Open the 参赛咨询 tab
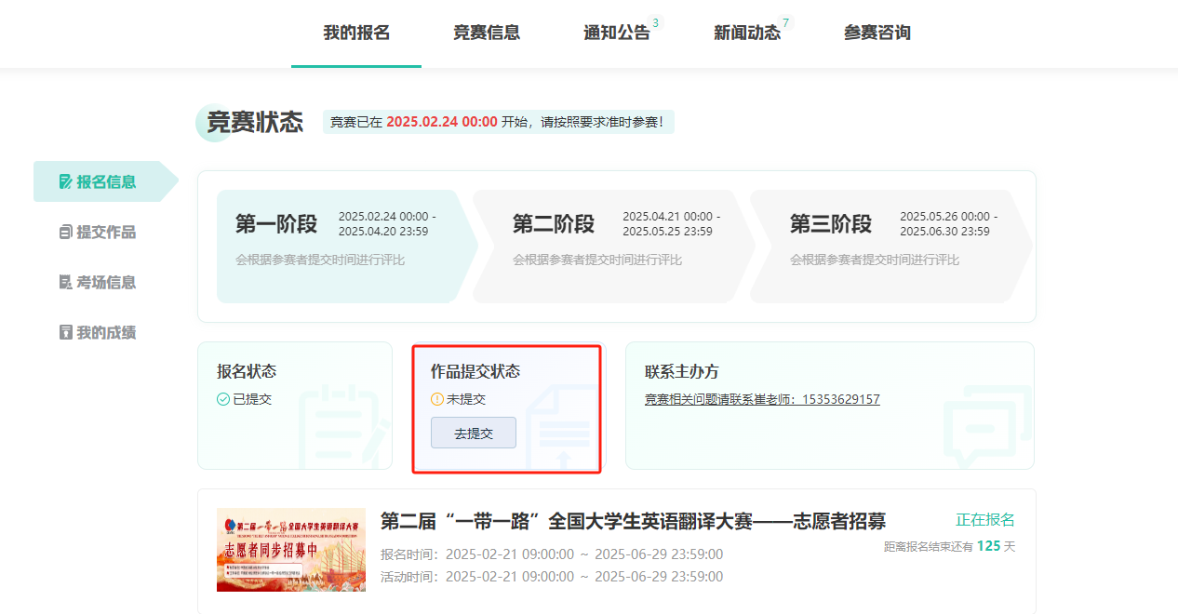This screenshot has width=1178, height=614. (x=877, y=33)
